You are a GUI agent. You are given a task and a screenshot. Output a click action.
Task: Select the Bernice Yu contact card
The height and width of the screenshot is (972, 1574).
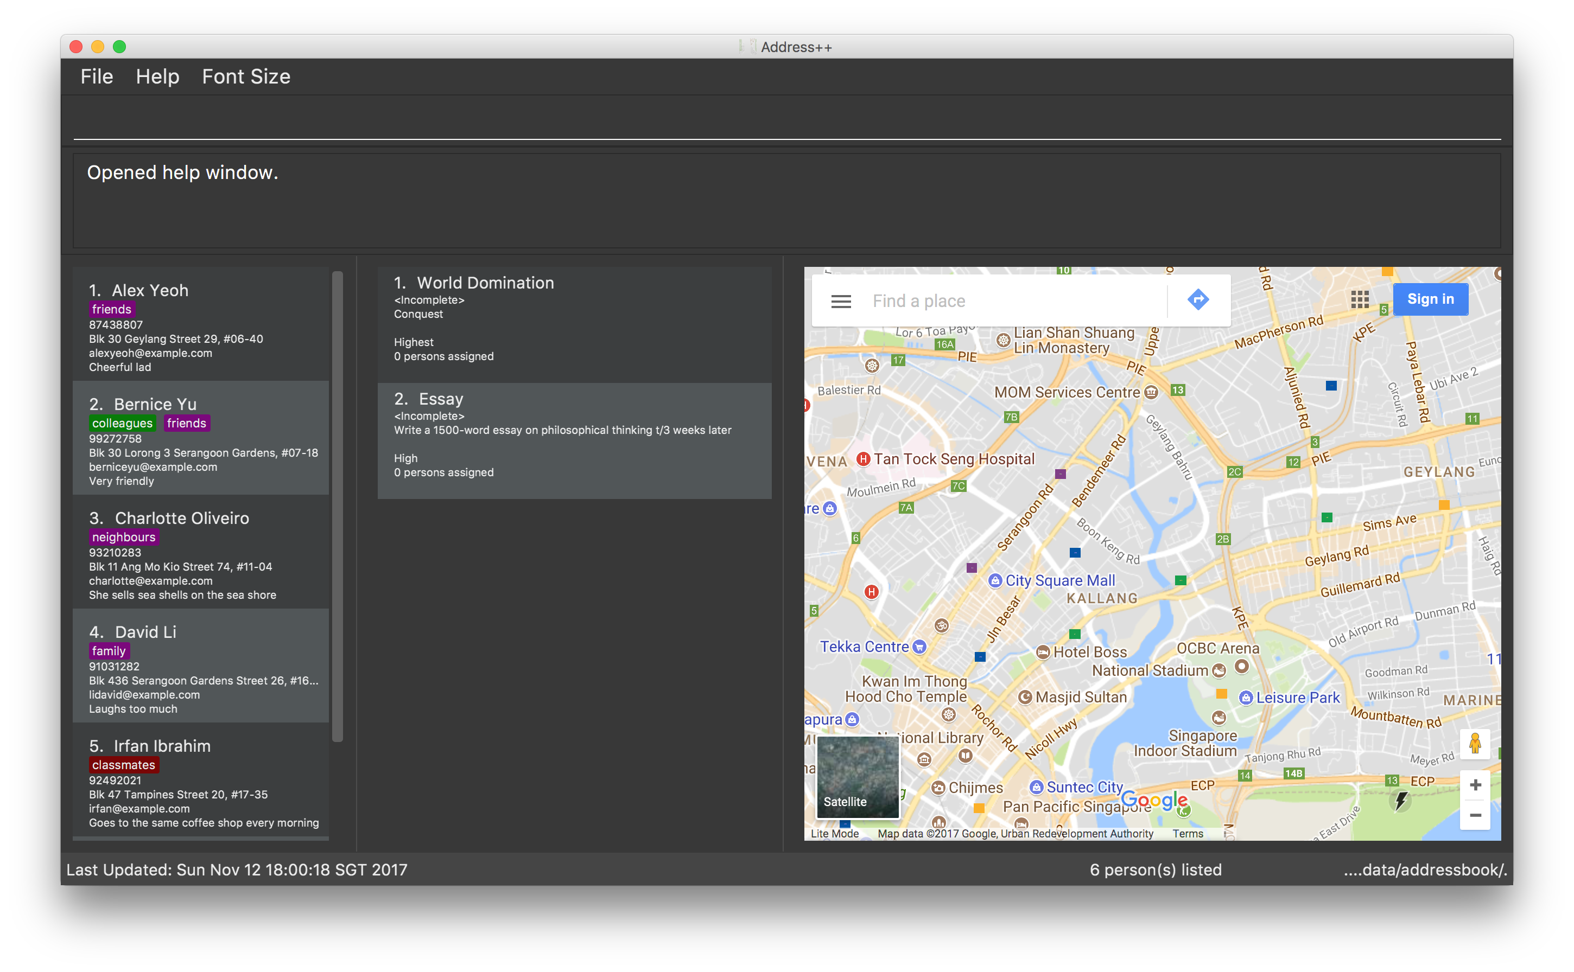(201, 438)
